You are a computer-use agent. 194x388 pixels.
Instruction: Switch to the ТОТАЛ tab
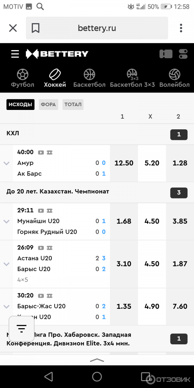click(73, 104)
